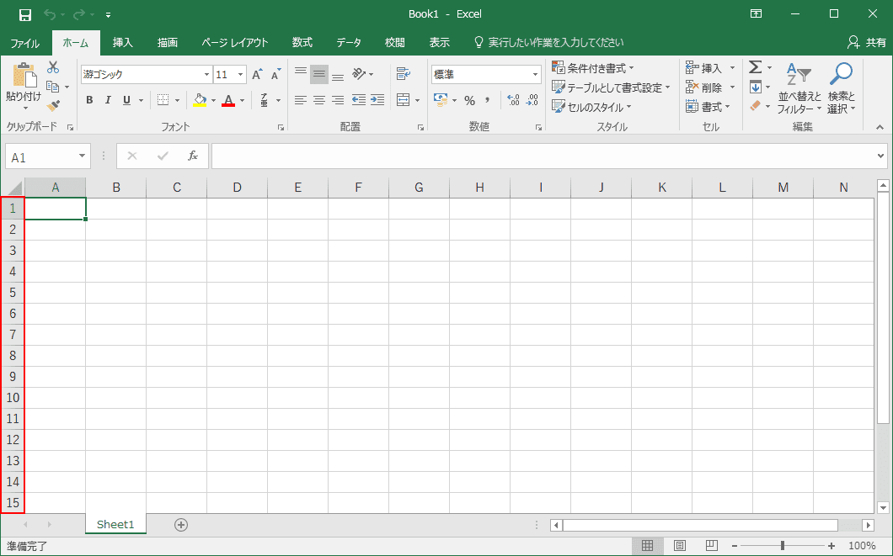The image size is (893, 556).
Task: Click decrease decimal places icon
Action: coord(532,100)
